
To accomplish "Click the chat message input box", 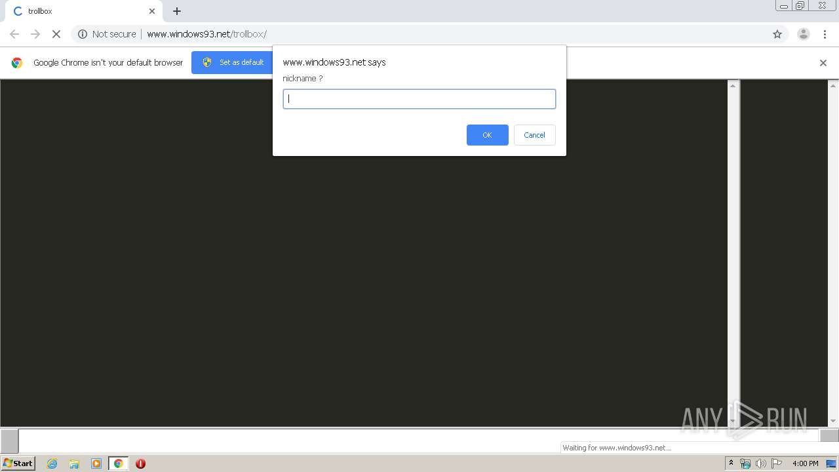I will click(x=419, y=441).
